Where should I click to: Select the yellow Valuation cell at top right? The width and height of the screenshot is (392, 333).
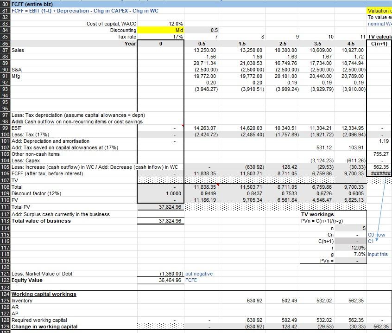point(379,11)
